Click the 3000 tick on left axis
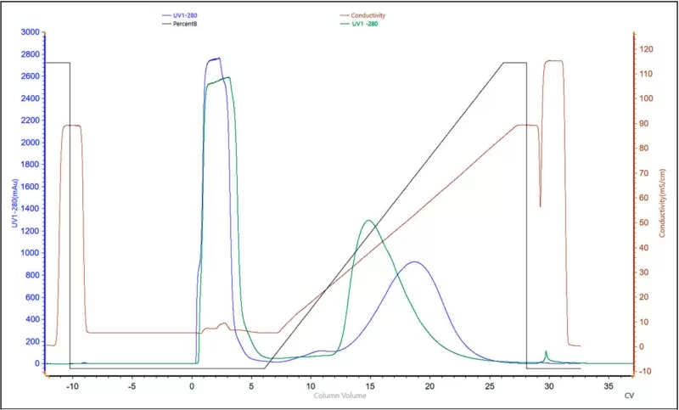 point(31,32)
